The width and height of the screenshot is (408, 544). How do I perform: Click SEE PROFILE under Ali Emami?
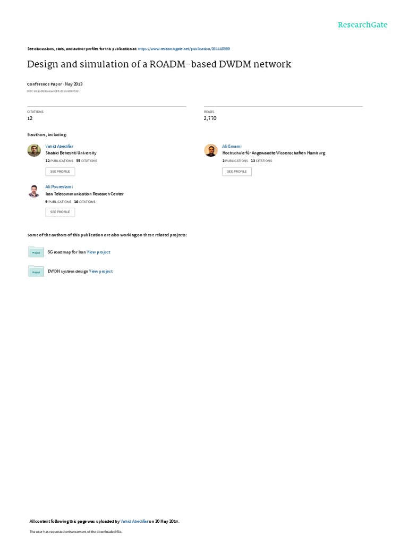coord(237,172)
